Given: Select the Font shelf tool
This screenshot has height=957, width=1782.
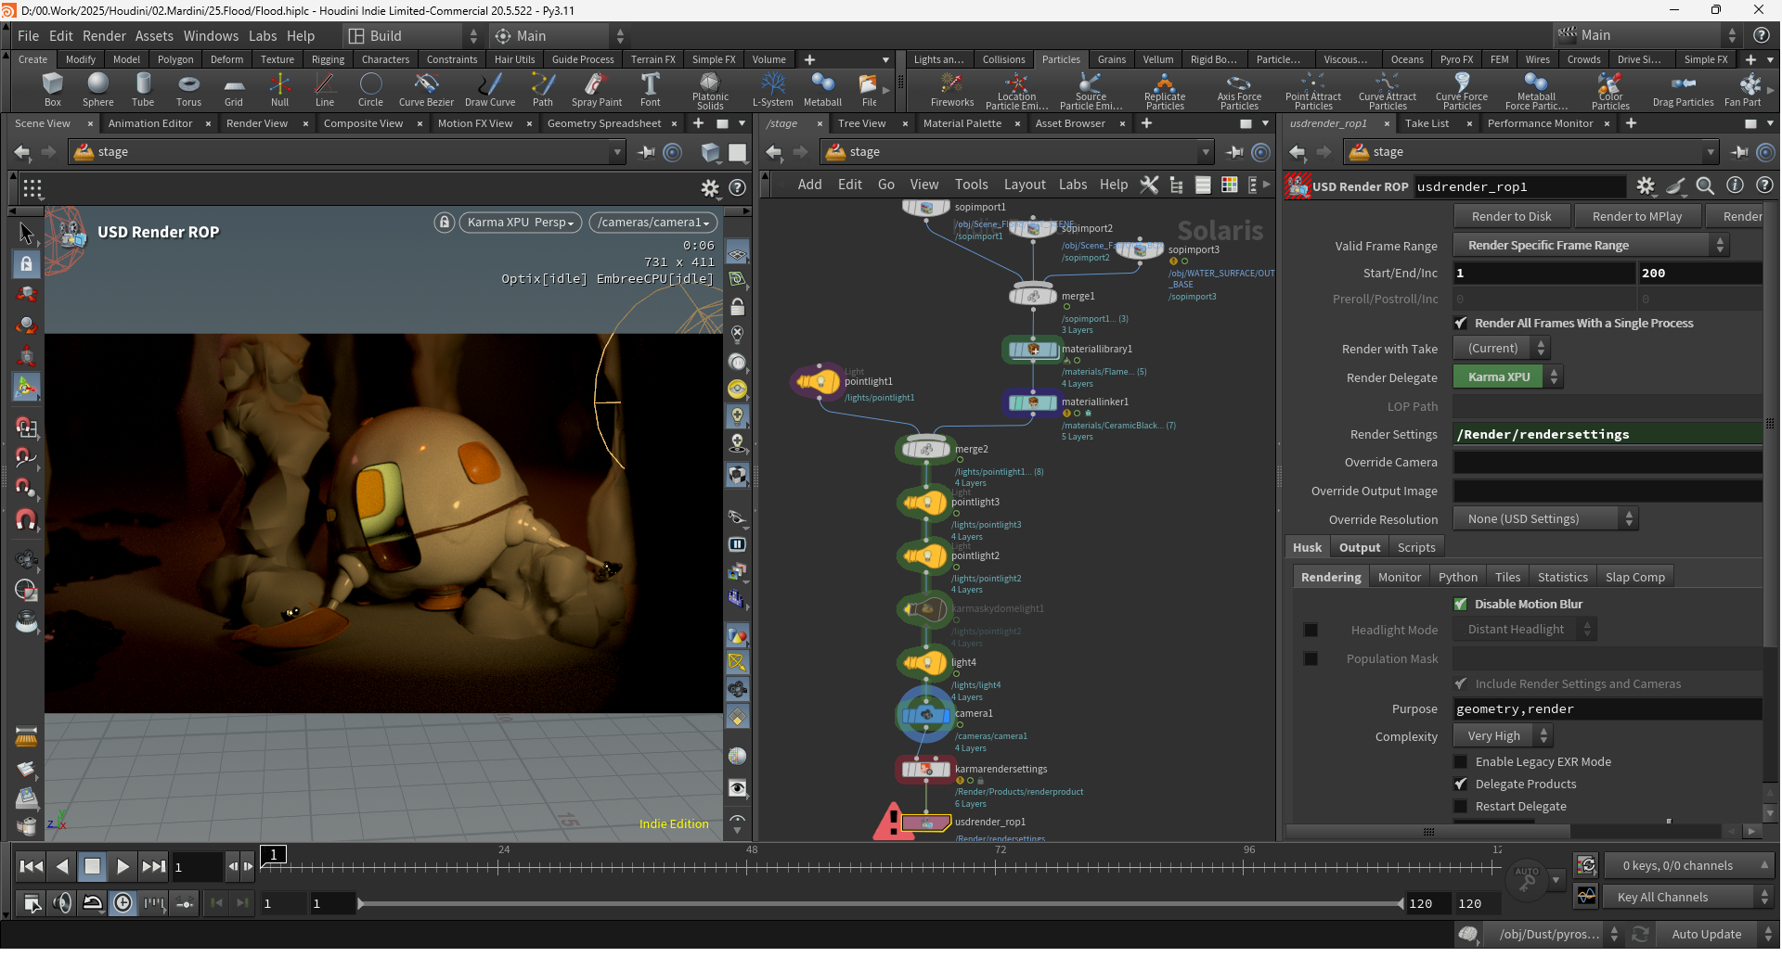Looking at the screenshot, I should pos(651,90).
